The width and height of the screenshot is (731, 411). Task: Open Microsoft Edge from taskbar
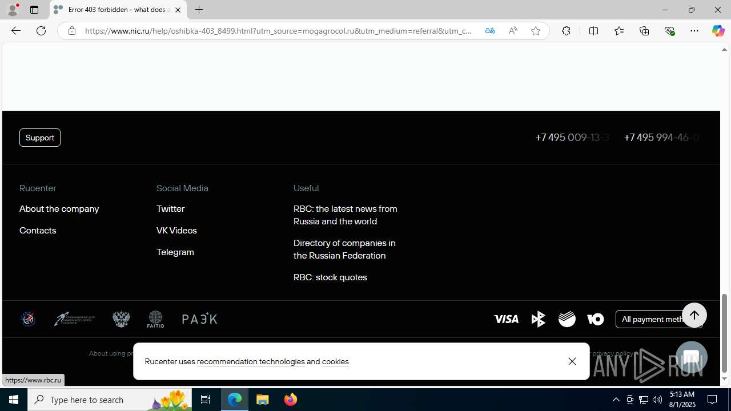coord(235,400)
